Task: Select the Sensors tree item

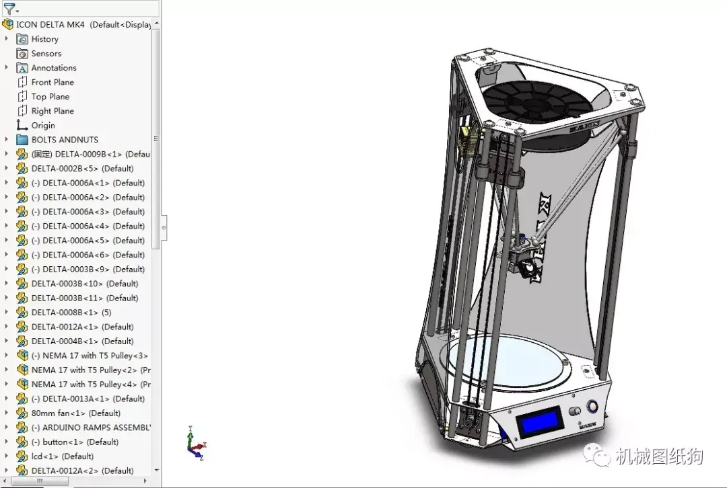Action: [x=46, y=54]
